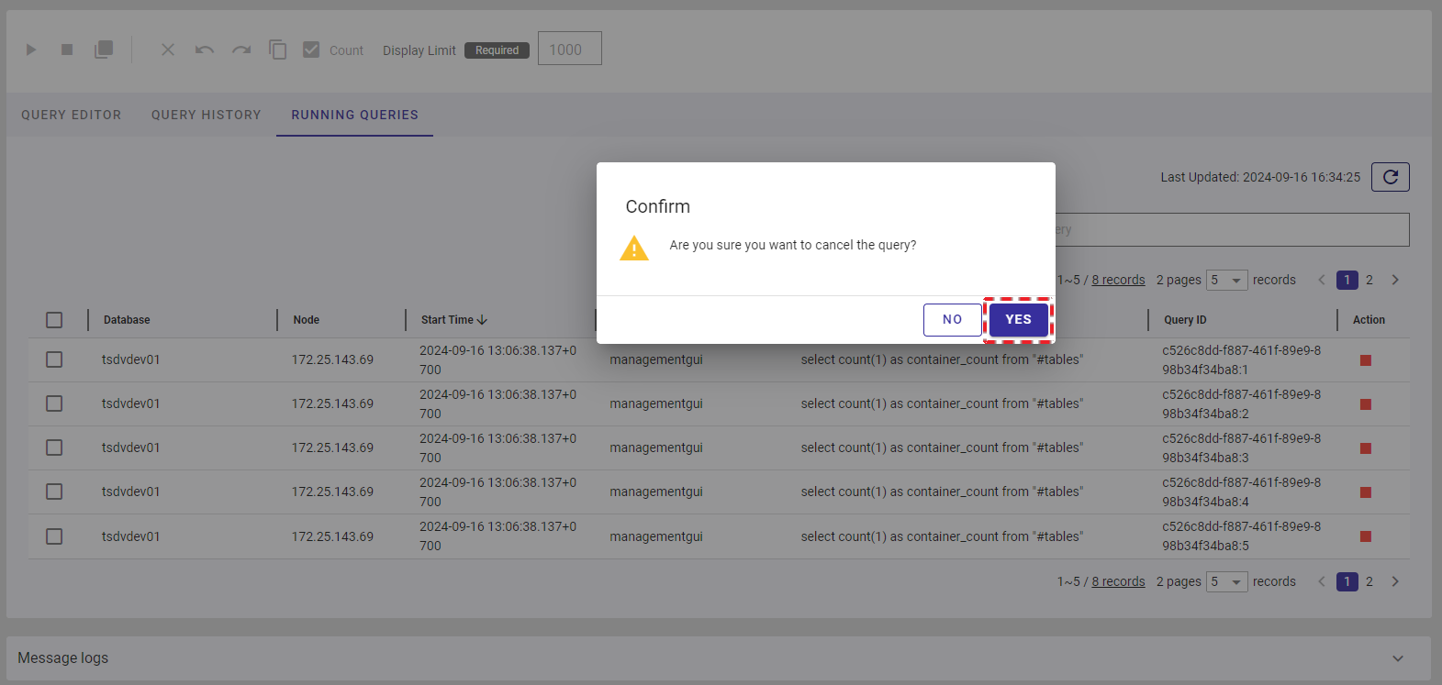The image size is (1442, 685).
Task: Click the stop query square icon
Action: [67, 50]
